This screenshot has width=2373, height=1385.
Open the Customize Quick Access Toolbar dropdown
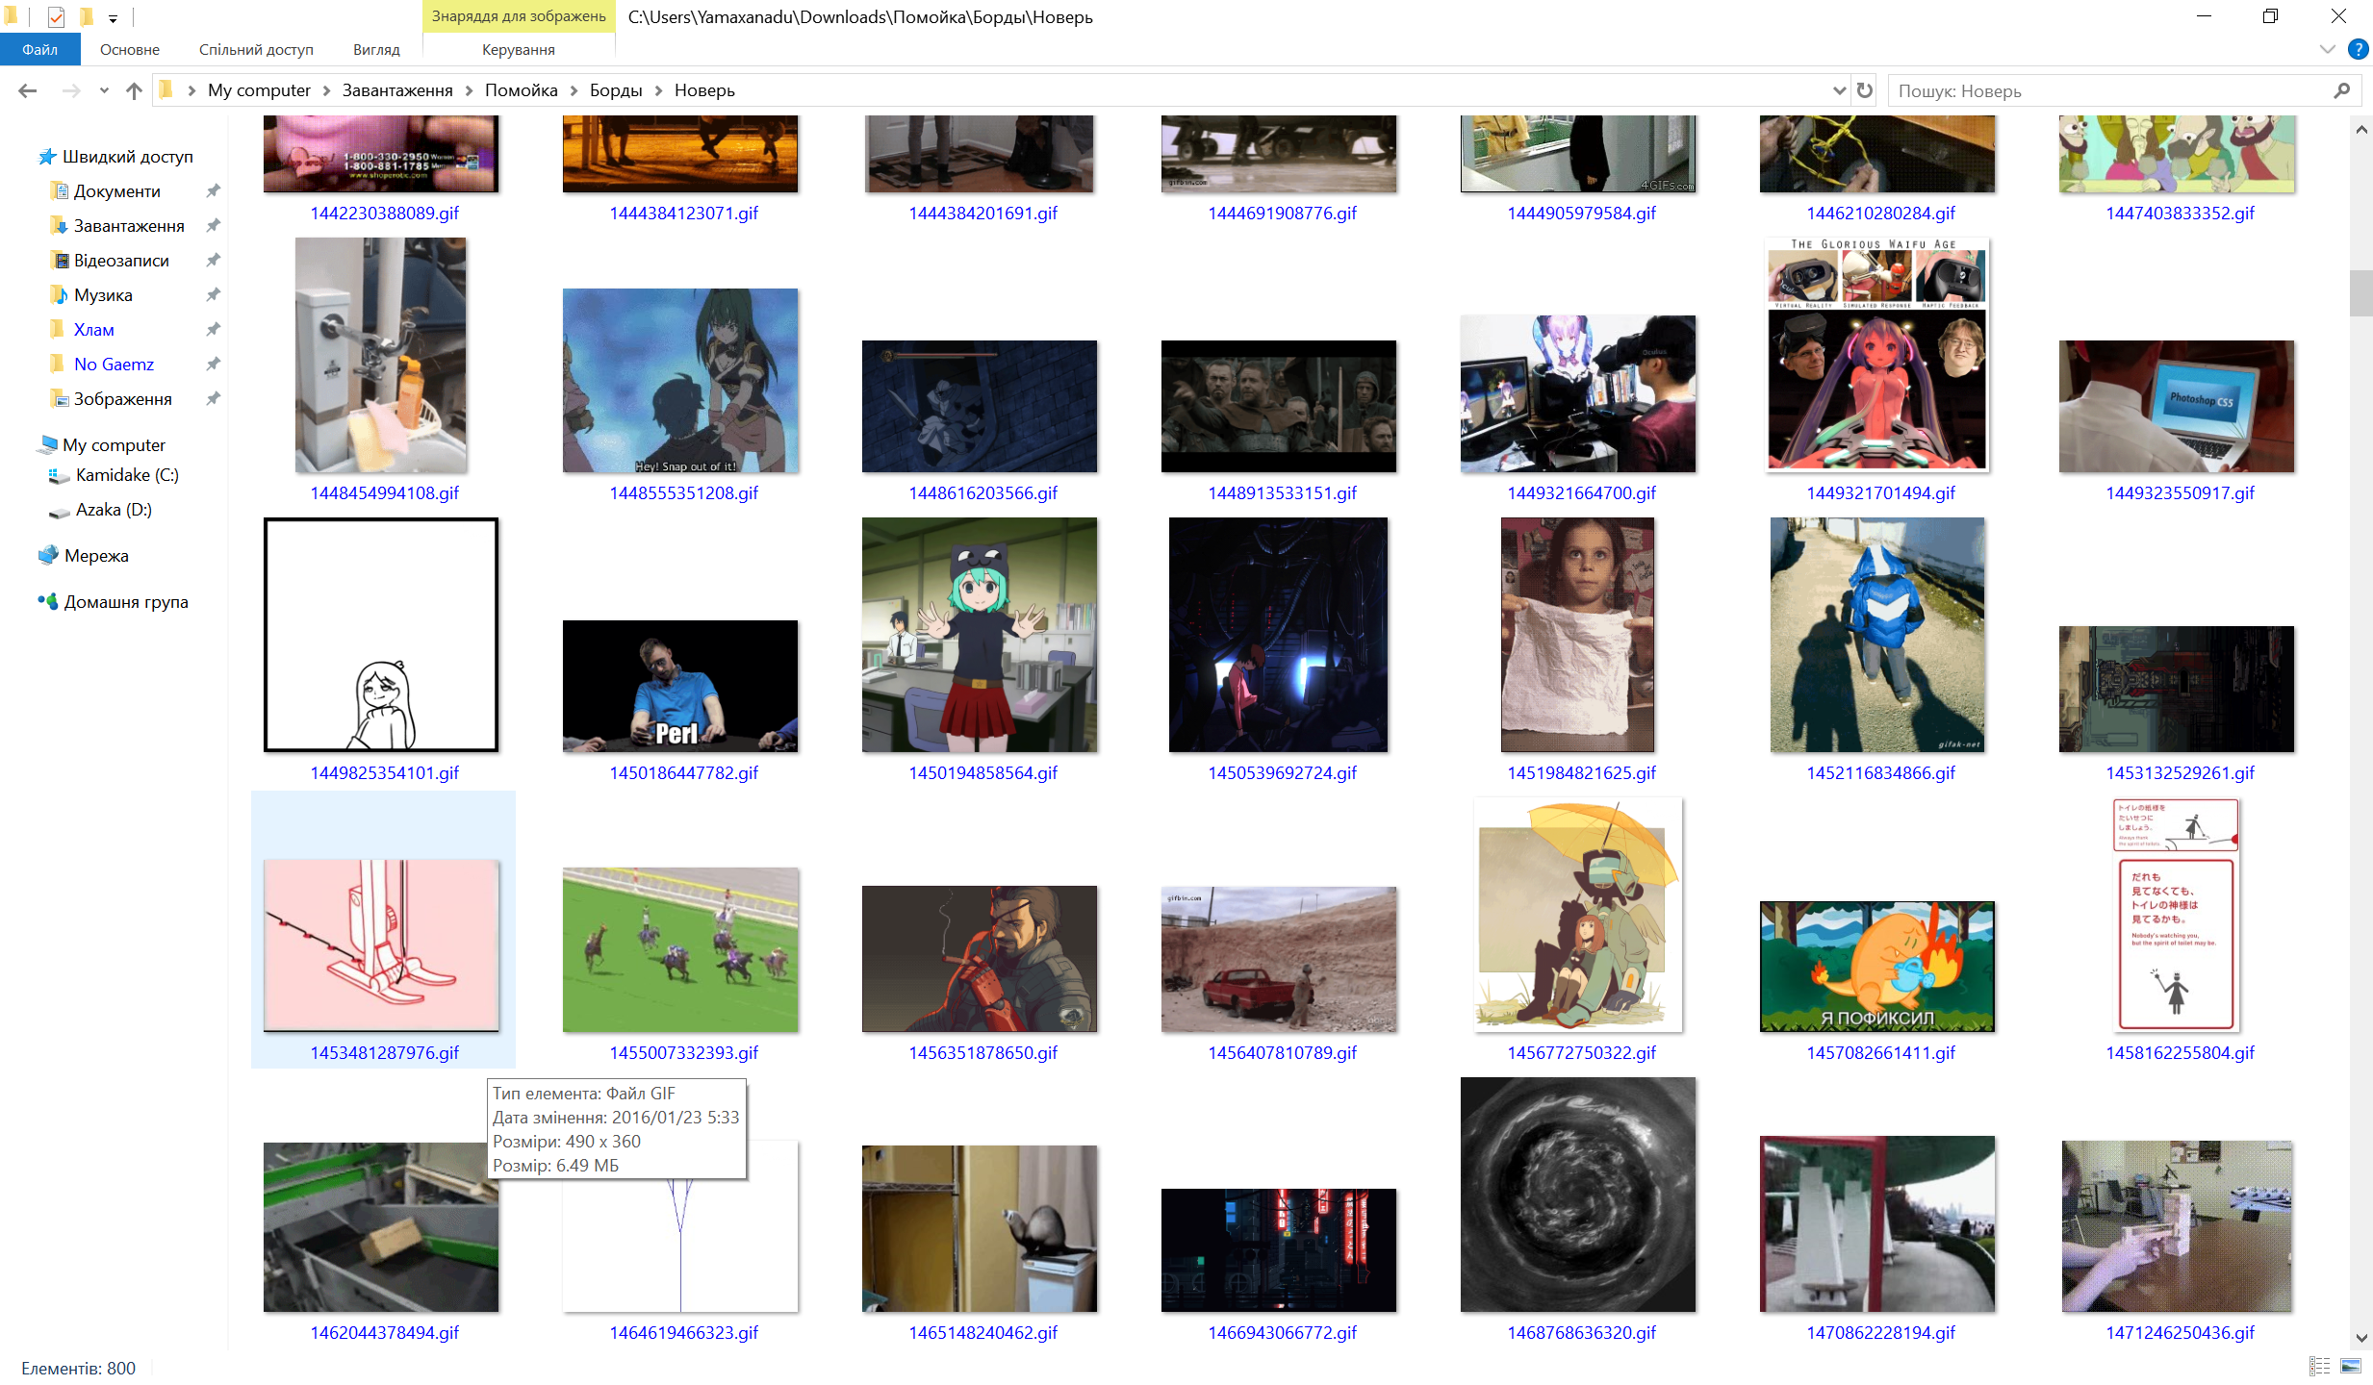pos(113,17)
